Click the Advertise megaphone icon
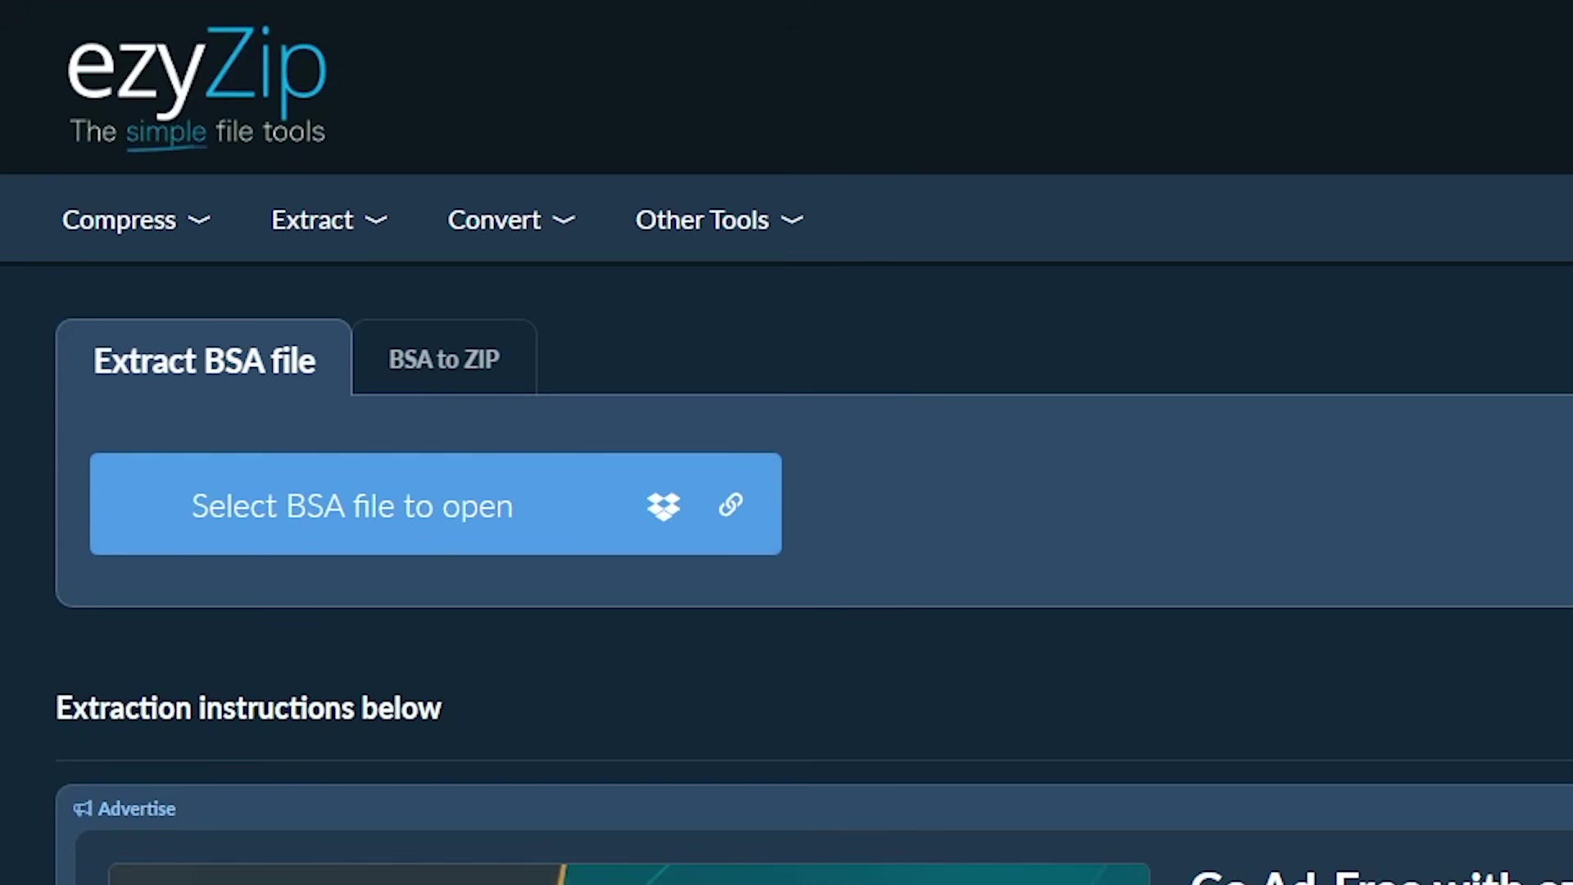The width and height of the screenshot is (1573, 885). point(83,809)
